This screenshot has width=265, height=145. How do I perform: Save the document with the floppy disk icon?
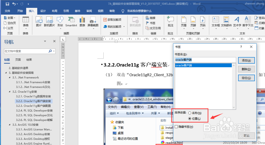click(x=7, y=4)
